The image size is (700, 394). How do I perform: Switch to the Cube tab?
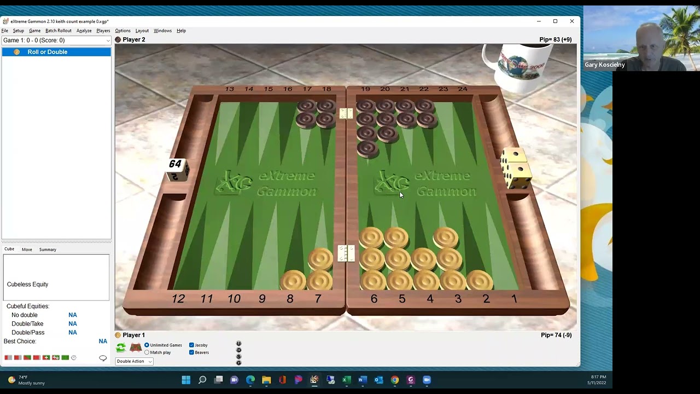(9, 249)
